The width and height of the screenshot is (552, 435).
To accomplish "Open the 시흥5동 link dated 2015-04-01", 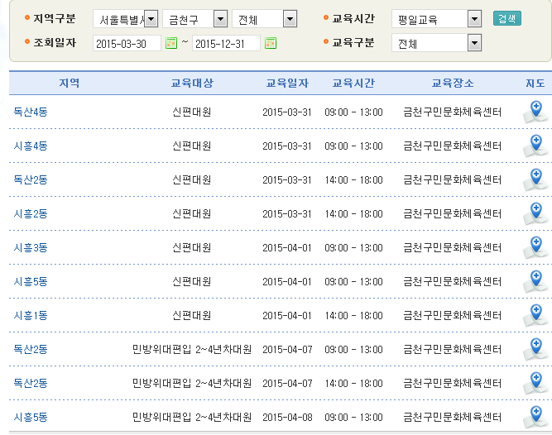I will click(x=31, y=282).
